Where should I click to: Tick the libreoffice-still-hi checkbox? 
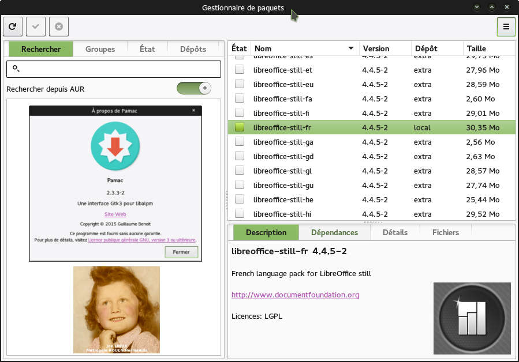point(240,213)
